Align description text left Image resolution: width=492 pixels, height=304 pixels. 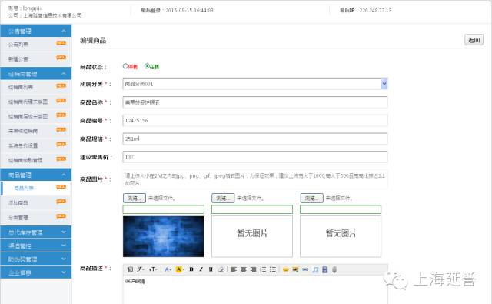pyautogui.click(x=234, y=269)
